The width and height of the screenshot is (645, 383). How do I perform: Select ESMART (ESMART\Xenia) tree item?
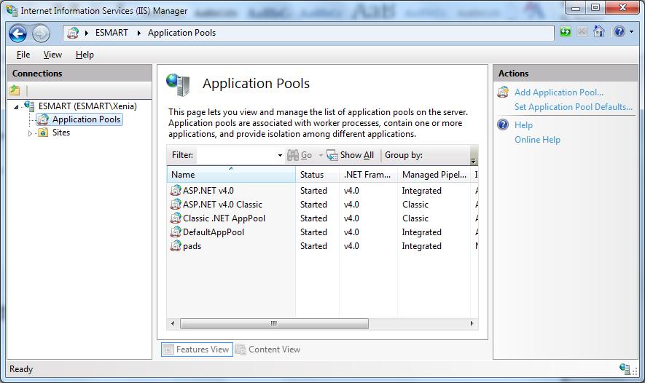[87, 106]
